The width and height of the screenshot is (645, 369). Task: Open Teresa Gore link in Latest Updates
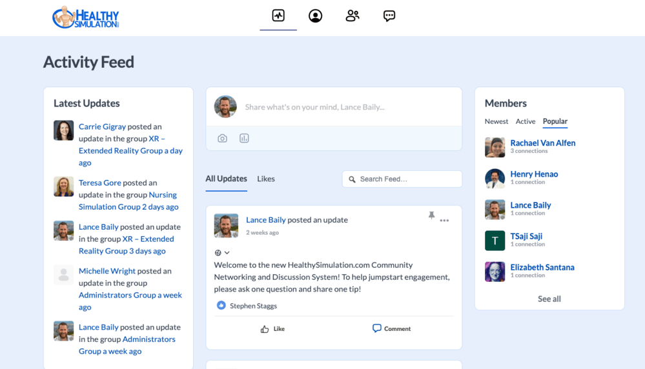[x=99, y=183]
